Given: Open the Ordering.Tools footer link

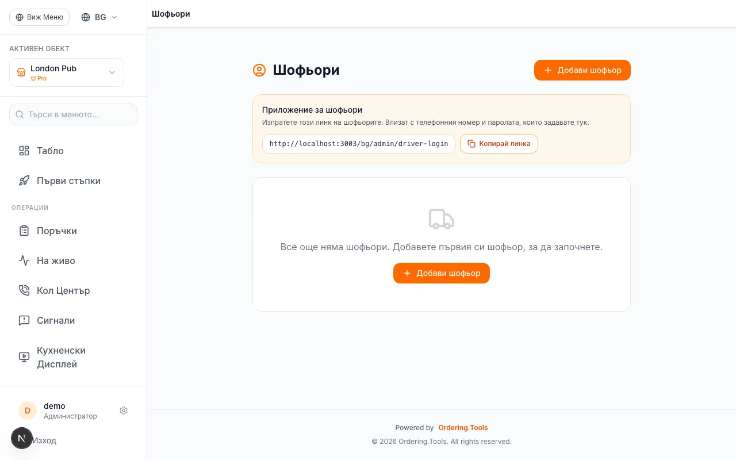Looking at the screenshot, I should (463, 428).
